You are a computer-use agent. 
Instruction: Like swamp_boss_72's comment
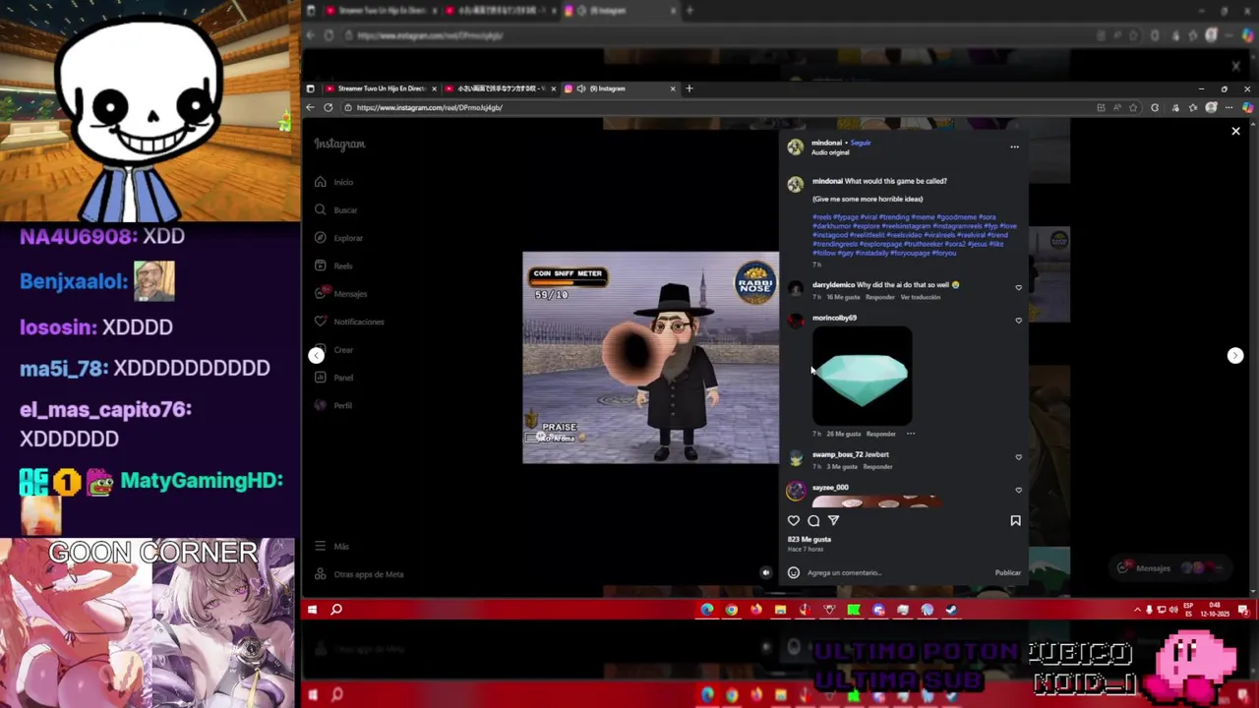point(1018,457)
